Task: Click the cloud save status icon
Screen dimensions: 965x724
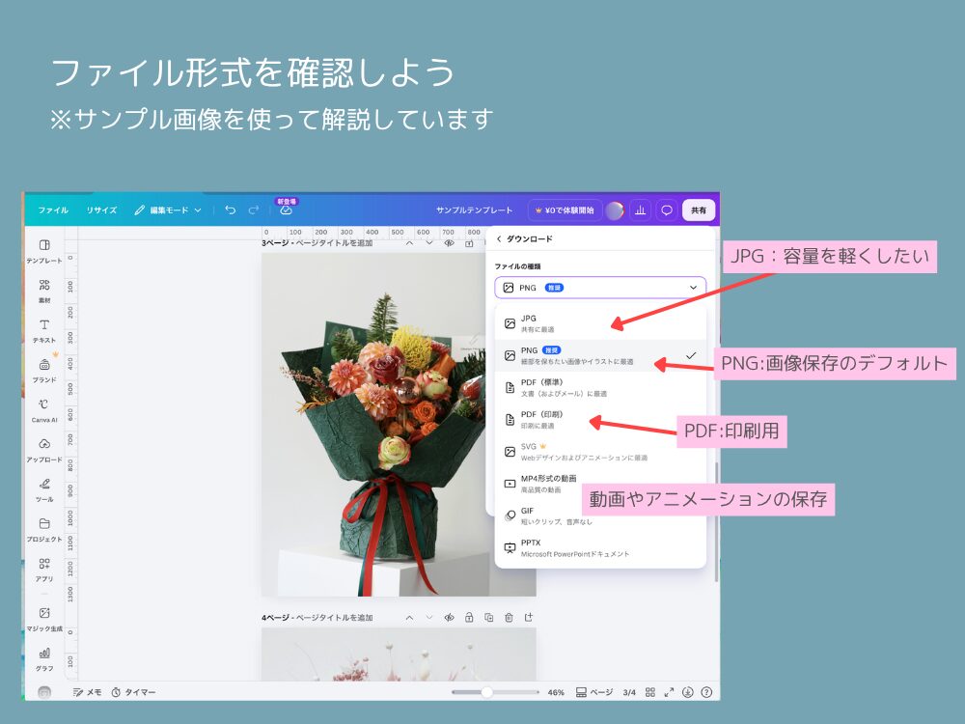Action: point(286,209)
